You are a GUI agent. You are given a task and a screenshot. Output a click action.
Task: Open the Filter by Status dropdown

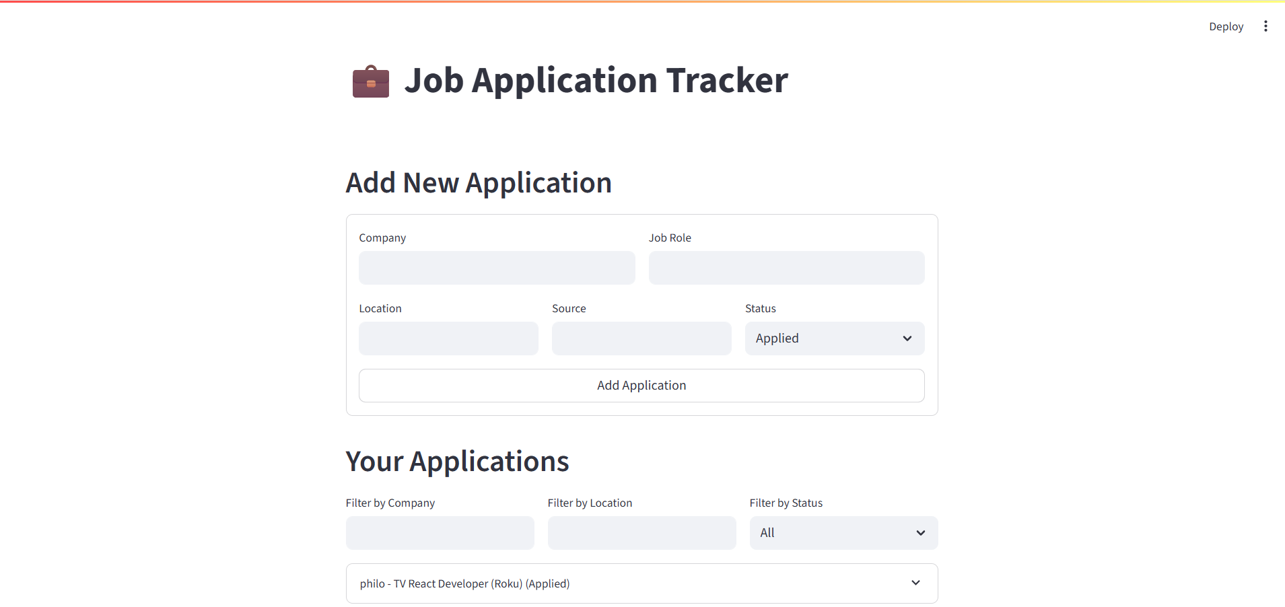843,533
